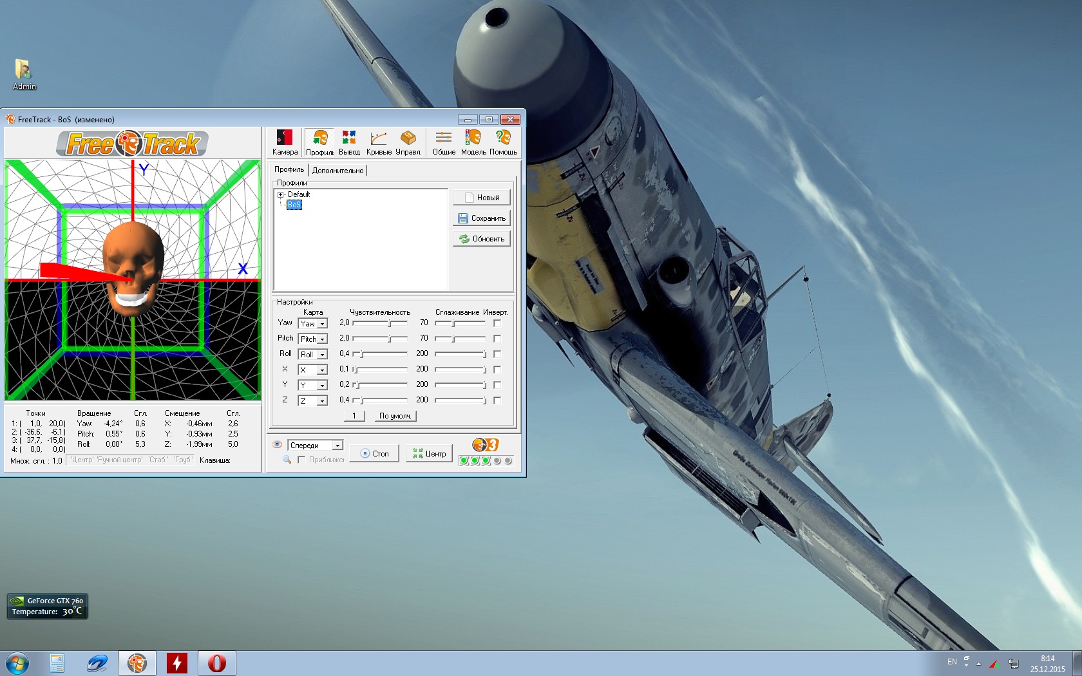
Task: Open the Yaw map dropdown
Action: 313,323
